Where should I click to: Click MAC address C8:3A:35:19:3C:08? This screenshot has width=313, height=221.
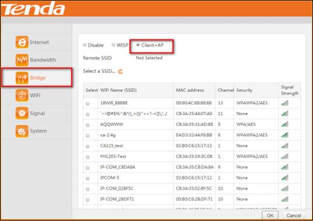coord(194,157)
